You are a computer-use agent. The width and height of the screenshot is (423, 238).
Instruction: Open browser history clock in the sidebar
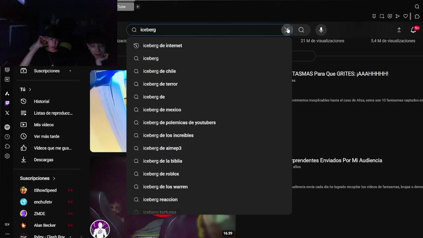(7, 137)
